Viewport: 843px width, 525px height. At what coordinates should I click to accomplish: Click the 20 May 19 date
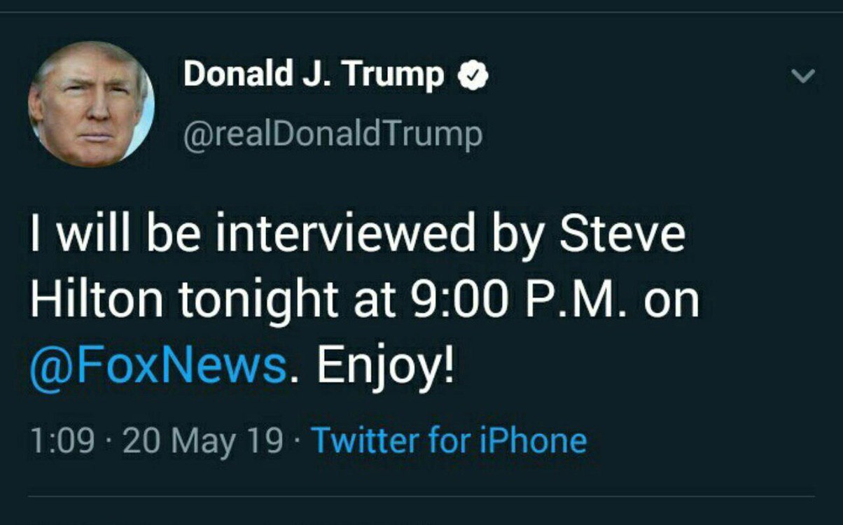202,441
